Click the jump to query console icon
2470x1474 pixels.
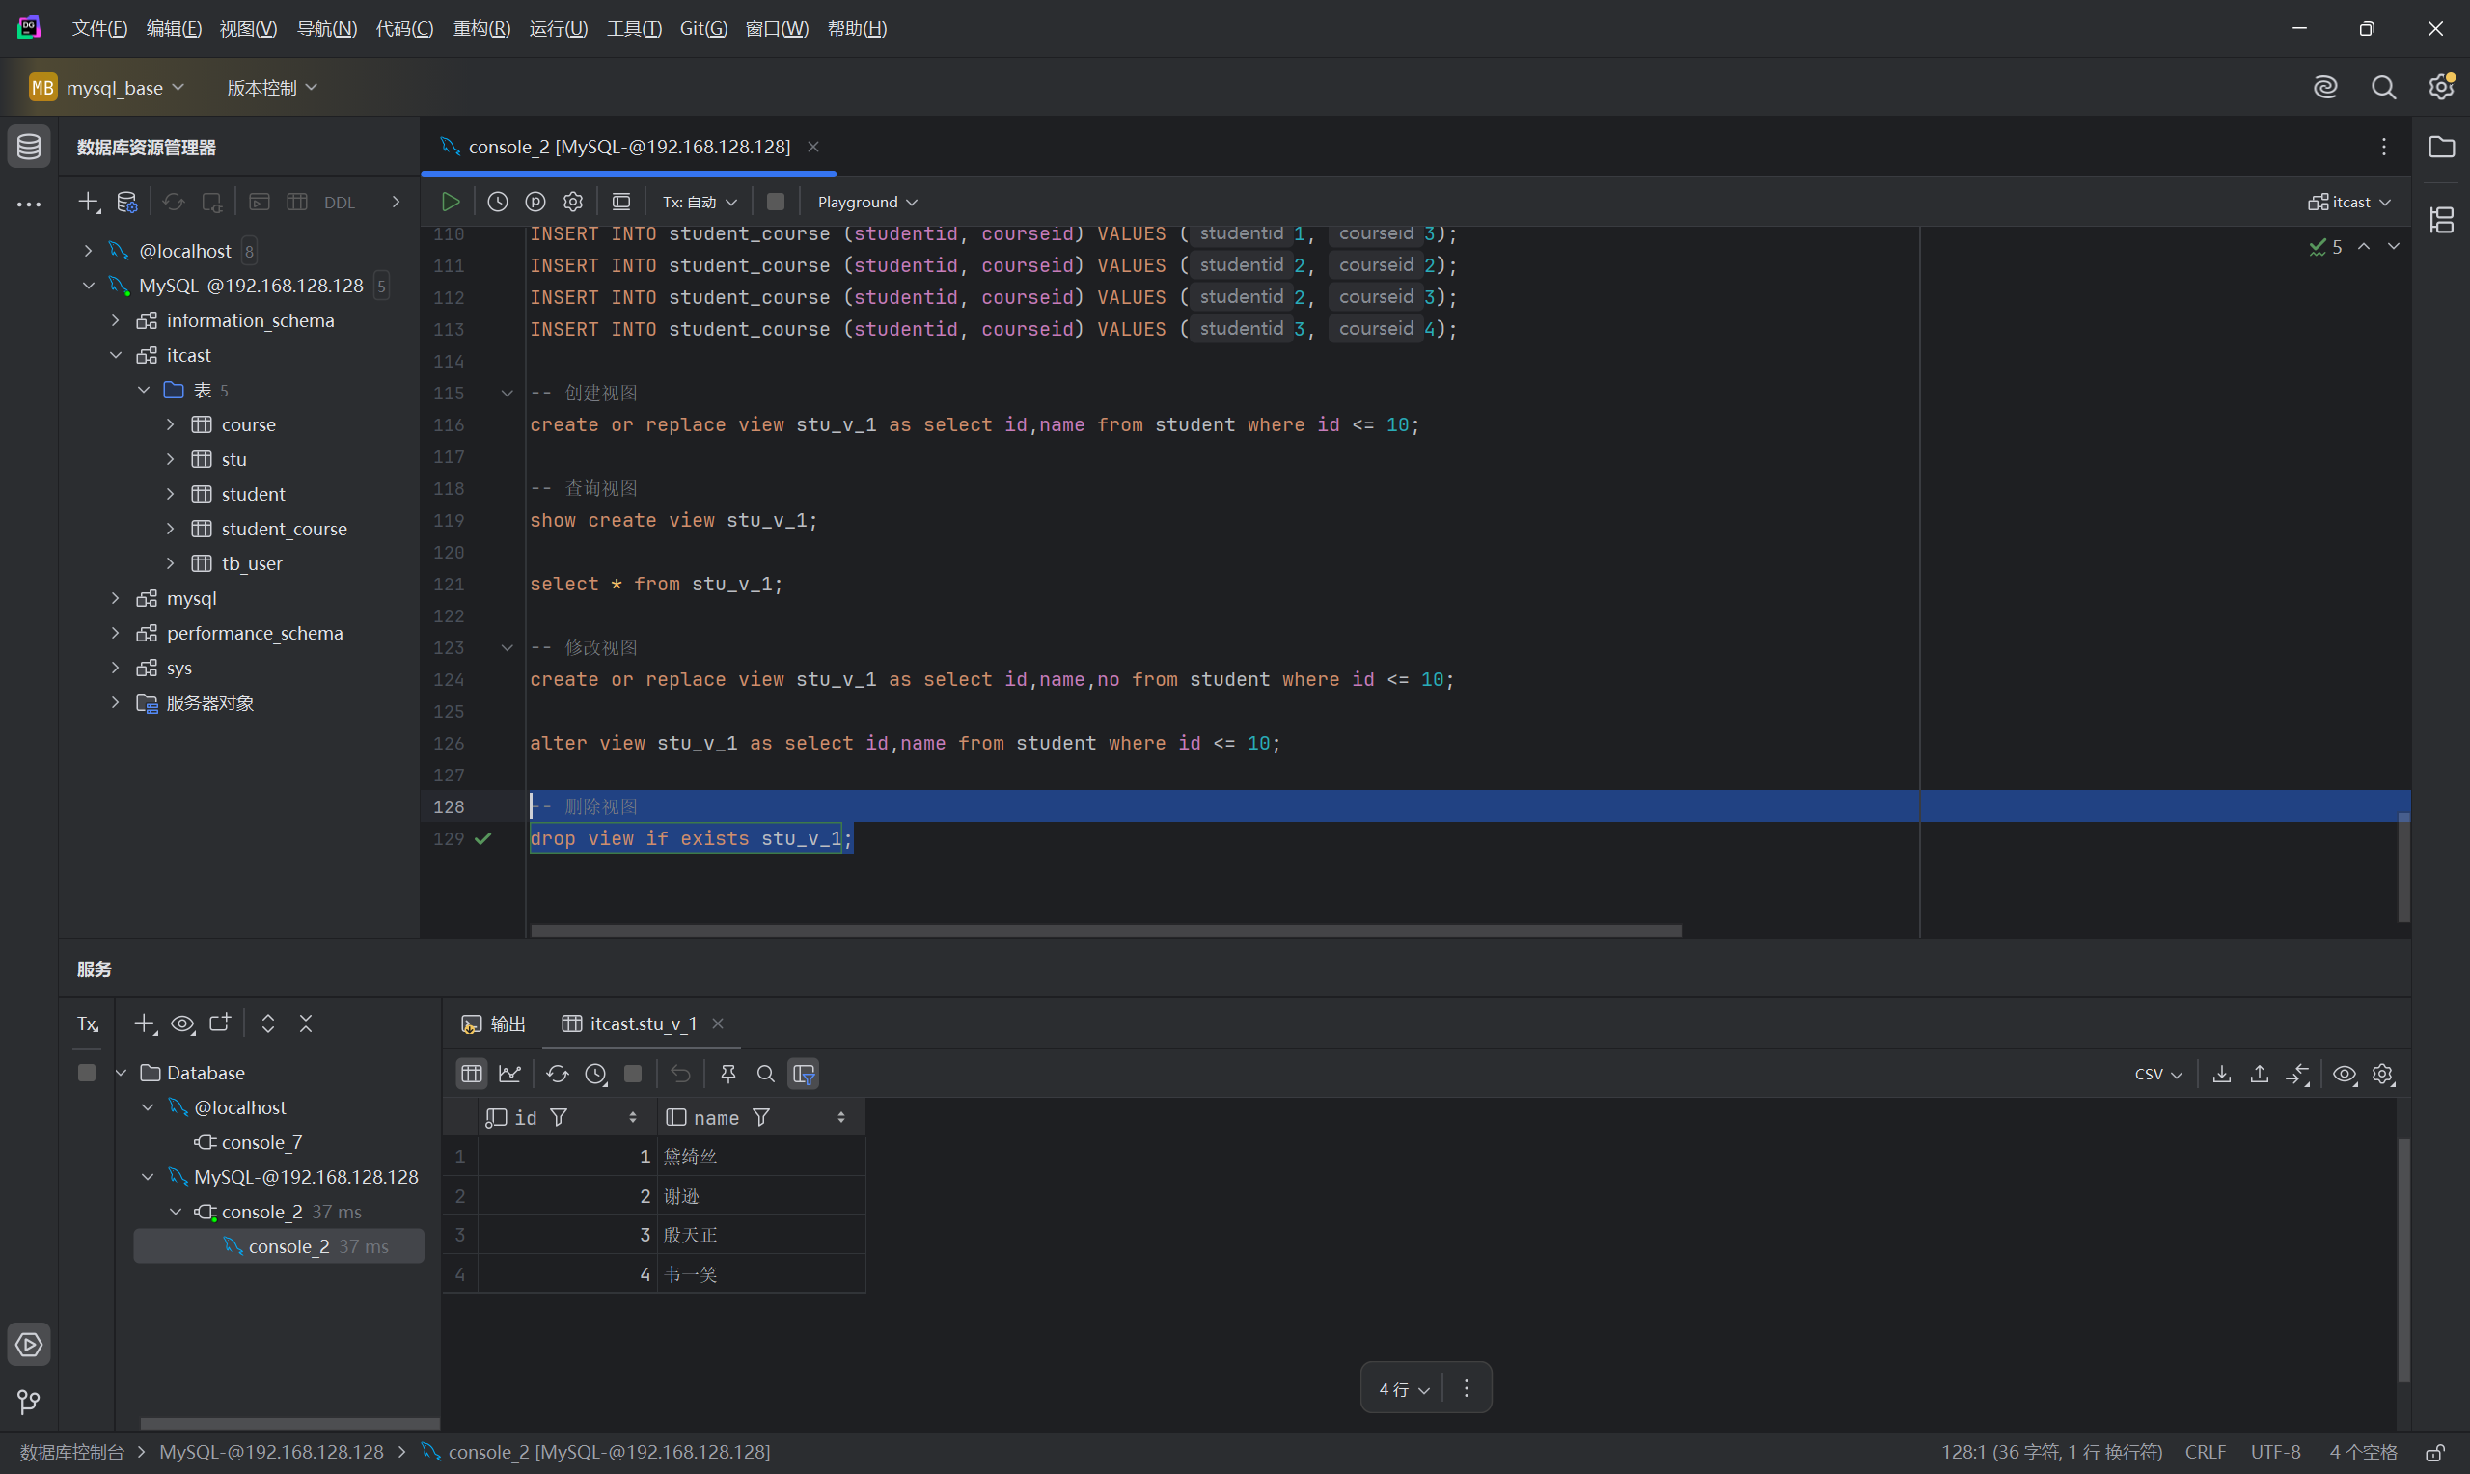click(x=260, y=202)
